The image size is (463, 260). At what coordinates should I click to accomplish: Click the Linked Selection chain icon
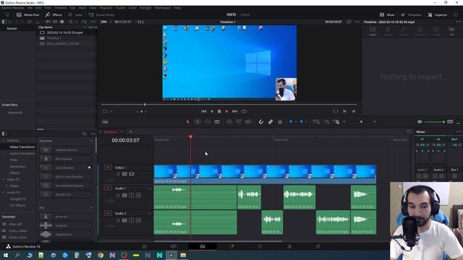271,122
